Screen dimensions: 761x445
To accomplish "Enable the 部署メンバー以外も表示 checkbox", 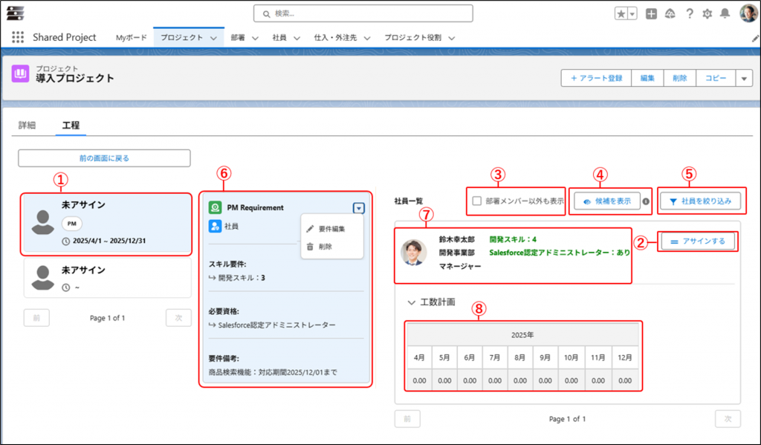I will (x=477, y=201).
